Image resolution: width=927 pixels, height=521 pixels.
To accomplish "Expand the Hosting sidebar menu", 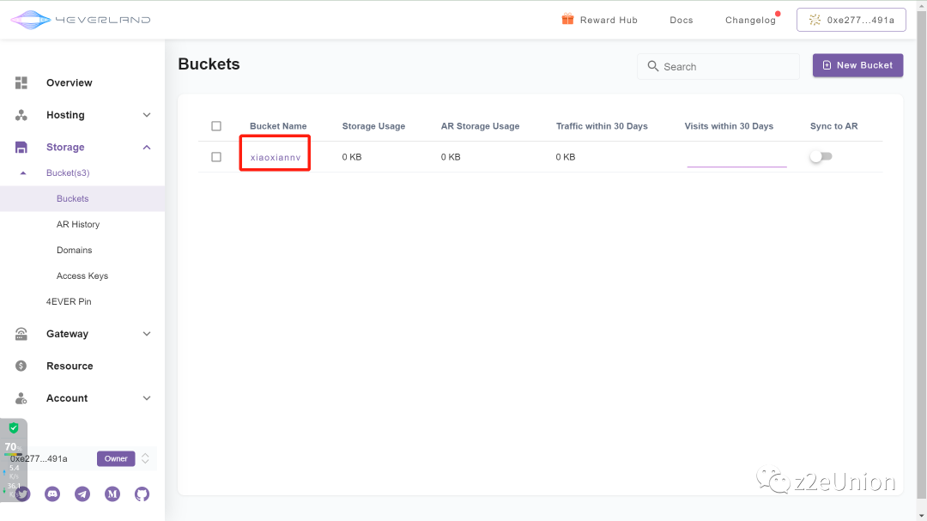I will point(147,115).
